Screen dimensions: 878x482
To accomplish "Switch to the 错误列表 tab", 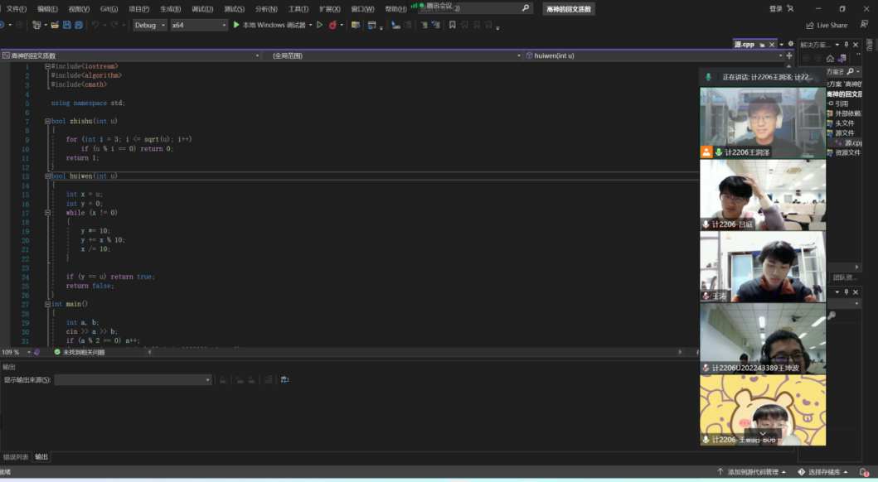I will (x=15, y=456).
